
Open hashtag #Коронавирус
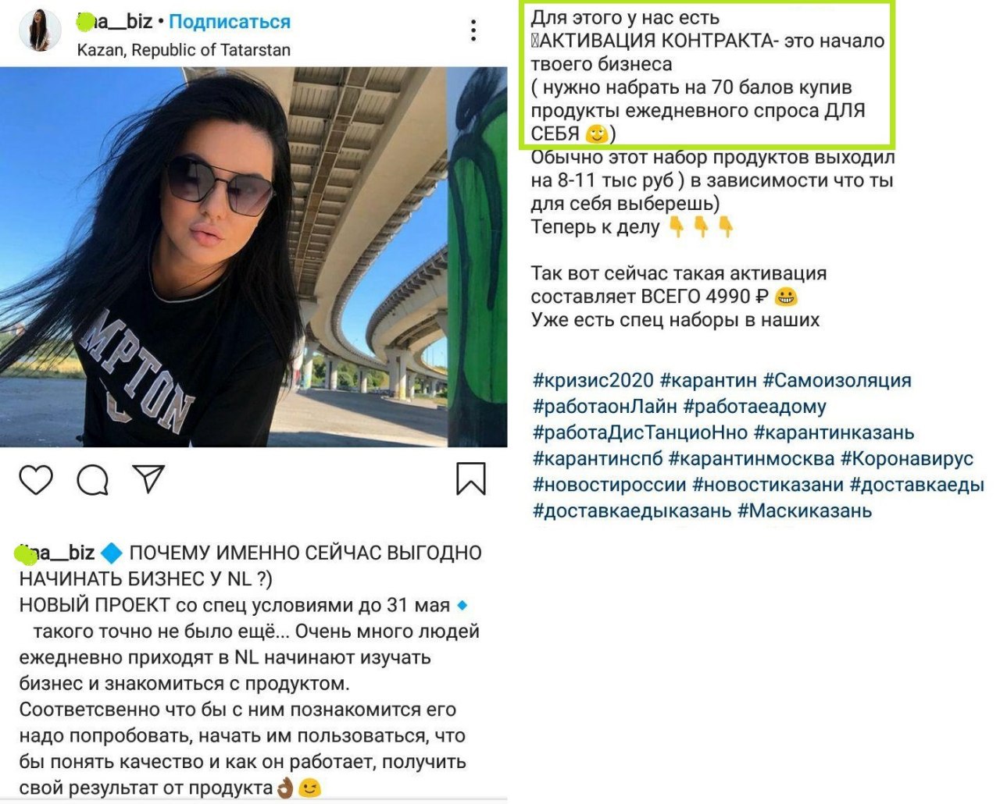click(907, 458)
